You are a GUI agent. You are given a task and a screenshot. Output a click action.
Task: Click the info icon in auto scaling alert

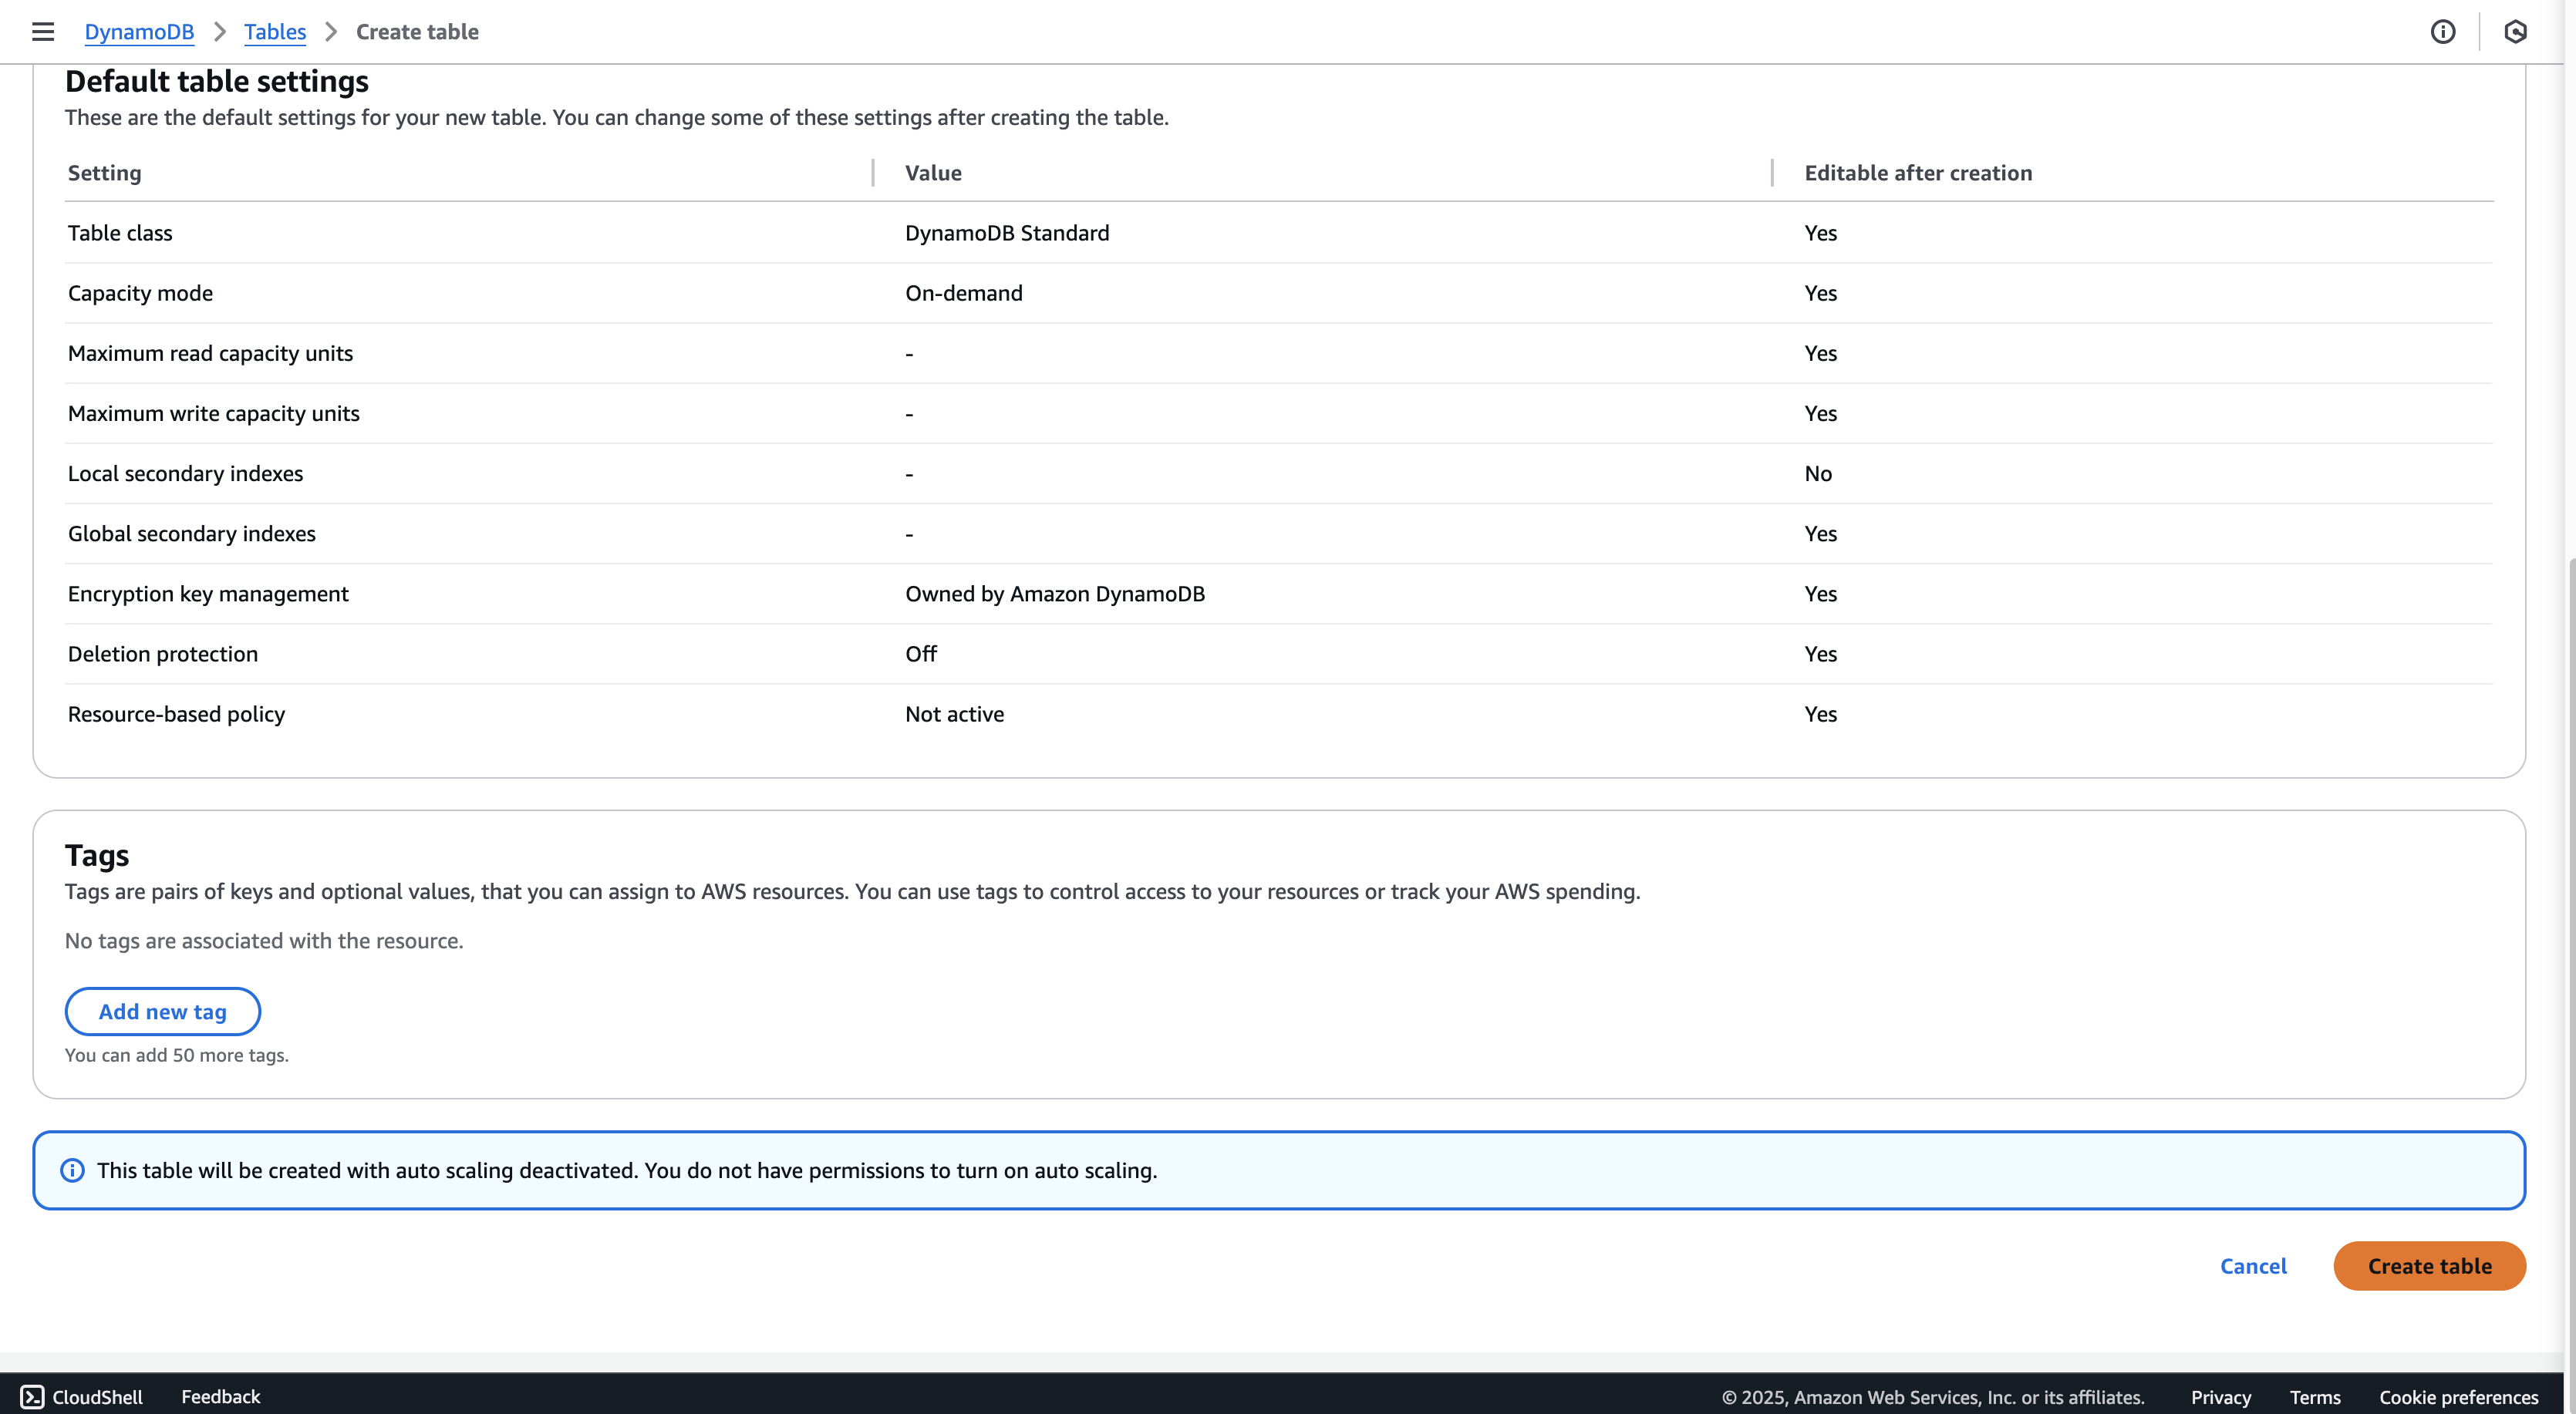[x=73, y=1170]
